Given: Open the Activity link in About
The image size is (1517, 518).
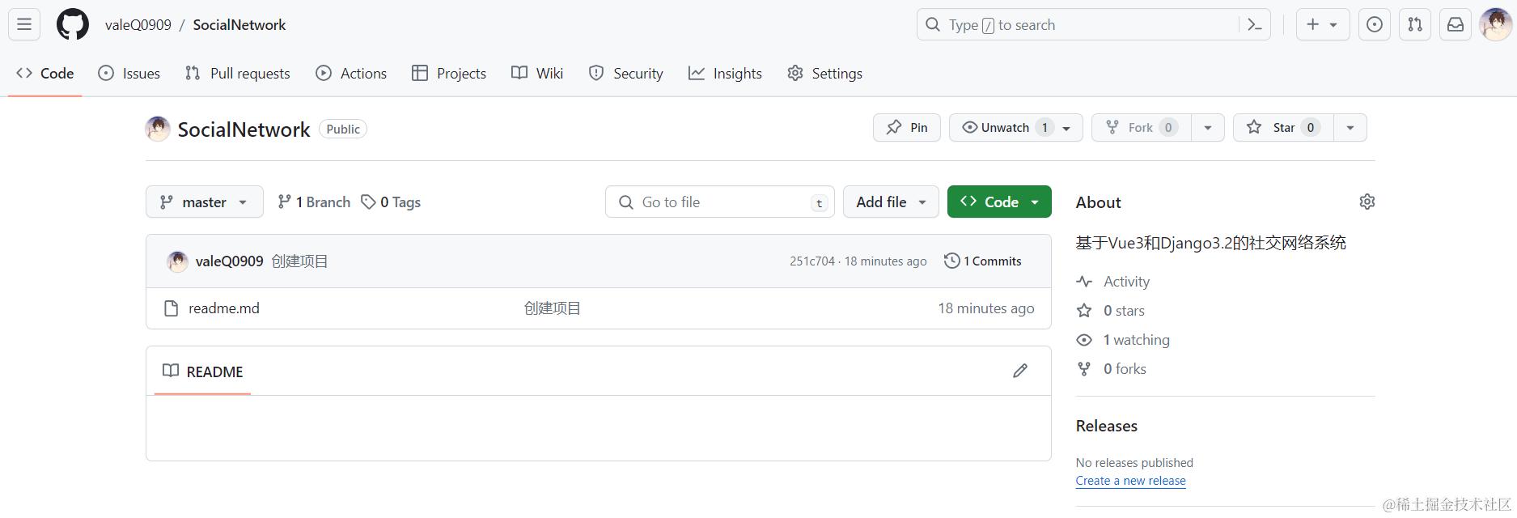Looking at the screenshot, I should tap(1113, 282).
